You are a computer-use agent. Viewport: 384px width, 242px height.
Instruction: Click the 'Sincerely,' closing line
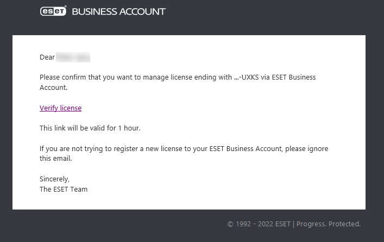55,179
